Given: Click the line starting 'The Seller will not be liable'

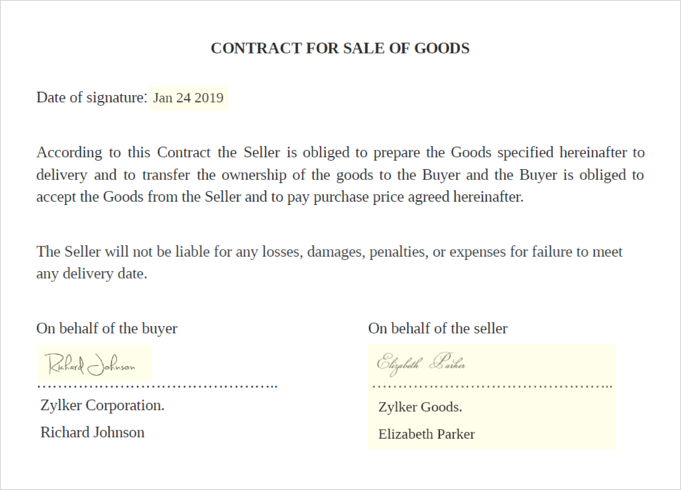Looking at the screenshot, I should pyautogui.click(x=329, y=252).
